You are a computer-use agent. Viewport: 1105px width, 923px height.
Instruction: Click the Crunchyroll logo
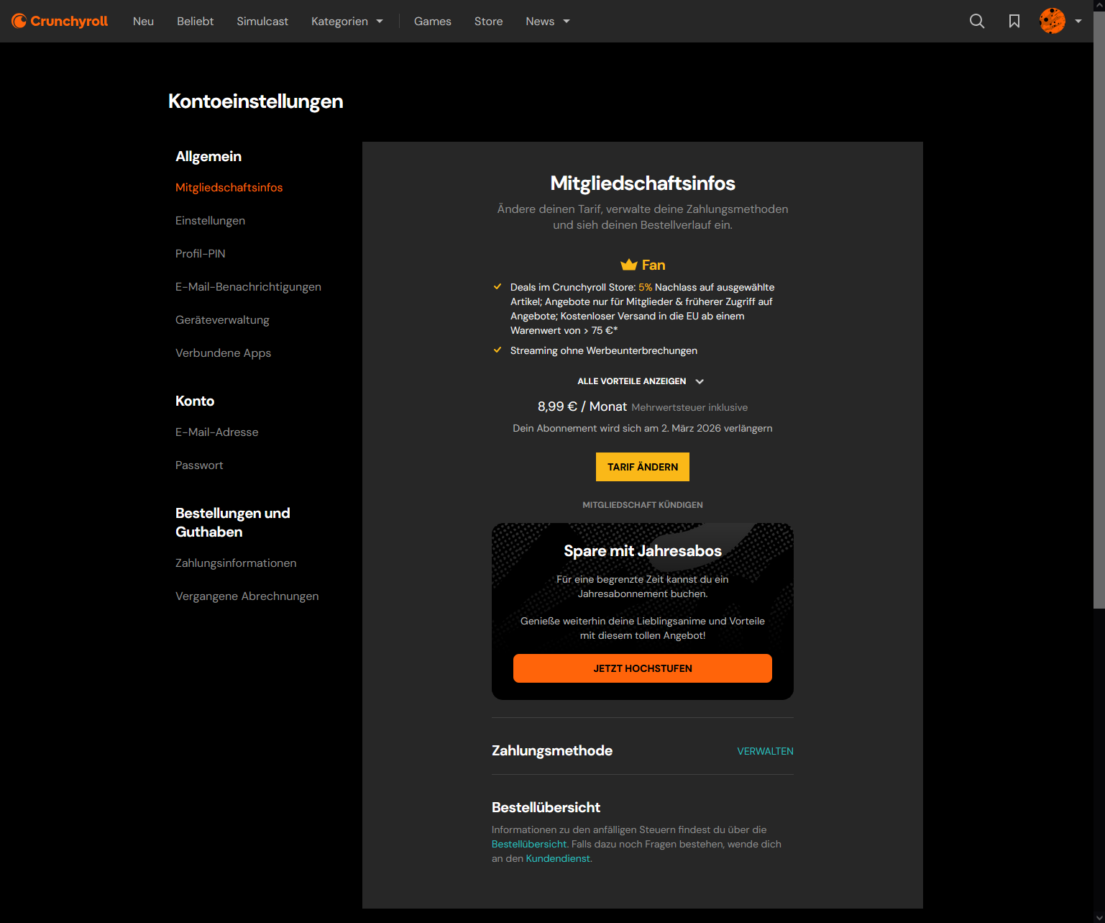coord(60,21)
